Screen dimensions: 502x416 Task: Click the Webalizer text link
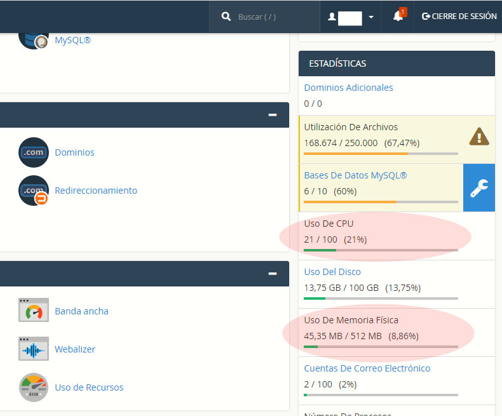[x=75, y=349]
